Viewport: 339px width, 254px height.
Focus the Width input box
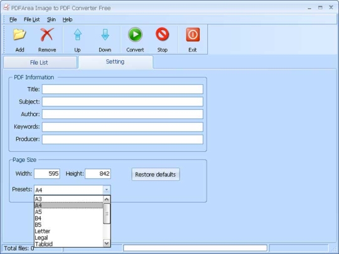[x=47, y=174]
